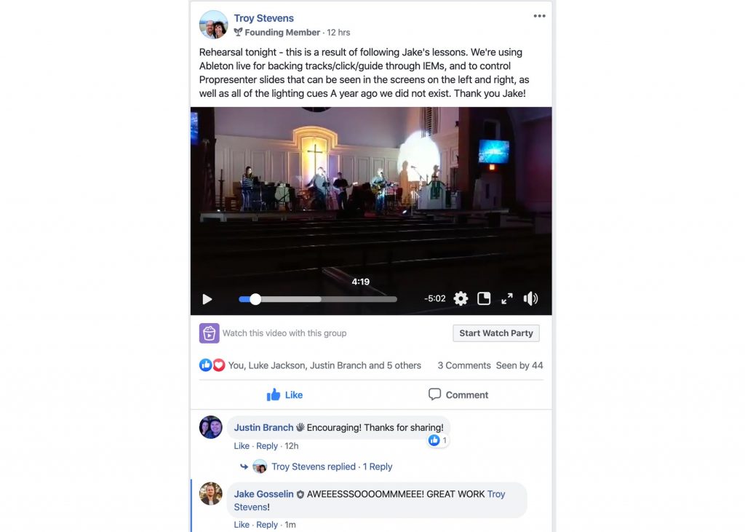The image size is (745, 532).
Task: Click the Watch Party popcorn icon
Action: coord(209,333)
